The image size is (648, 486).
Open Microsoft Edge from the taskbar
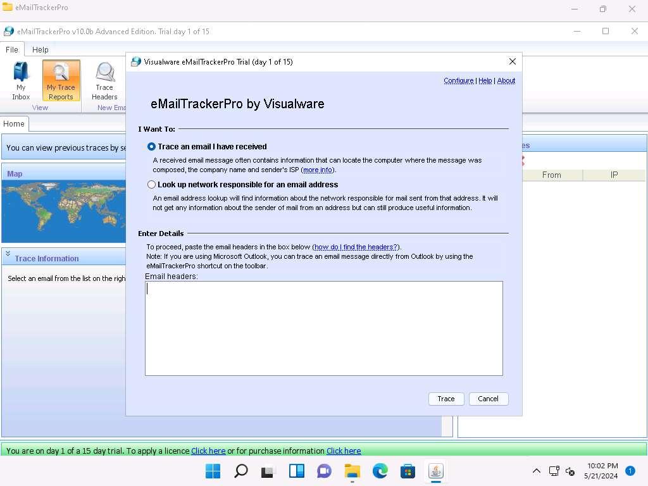[380, 471]
